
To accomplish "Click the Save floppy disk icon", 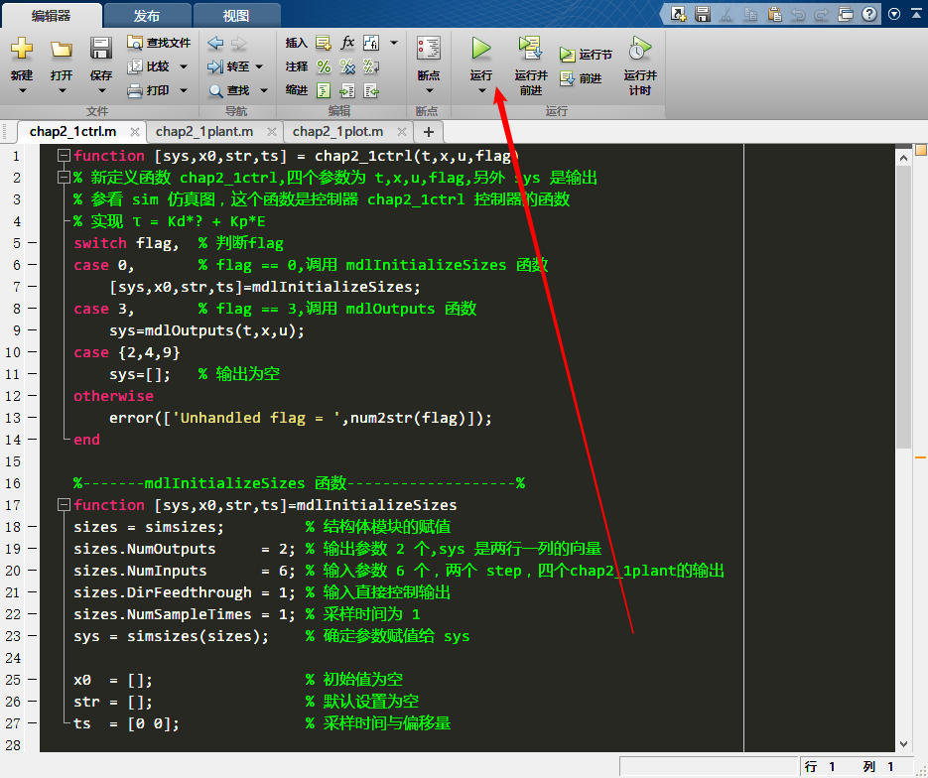I will coord(101,49).
